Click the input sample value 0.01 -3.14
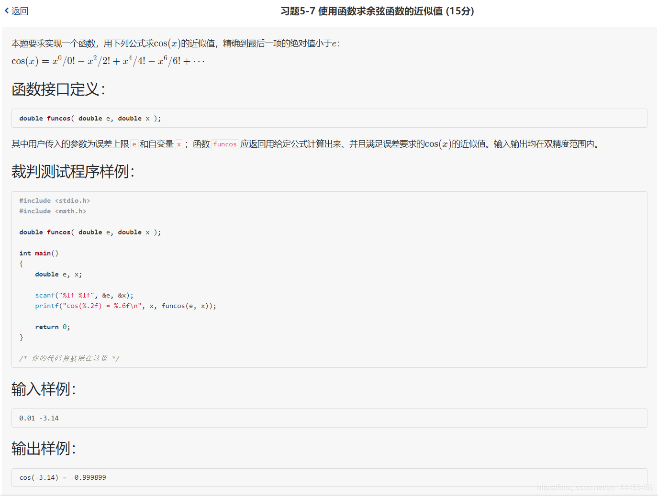The height and width of the screenshot is (496, 658). 39,418
